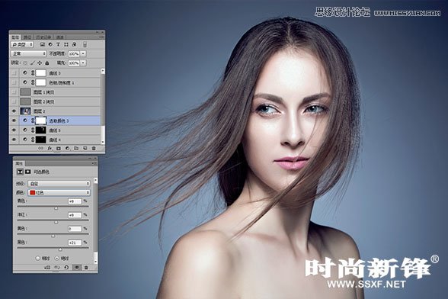
Task: Click the fill 100% input field
Action: point(74,63)
